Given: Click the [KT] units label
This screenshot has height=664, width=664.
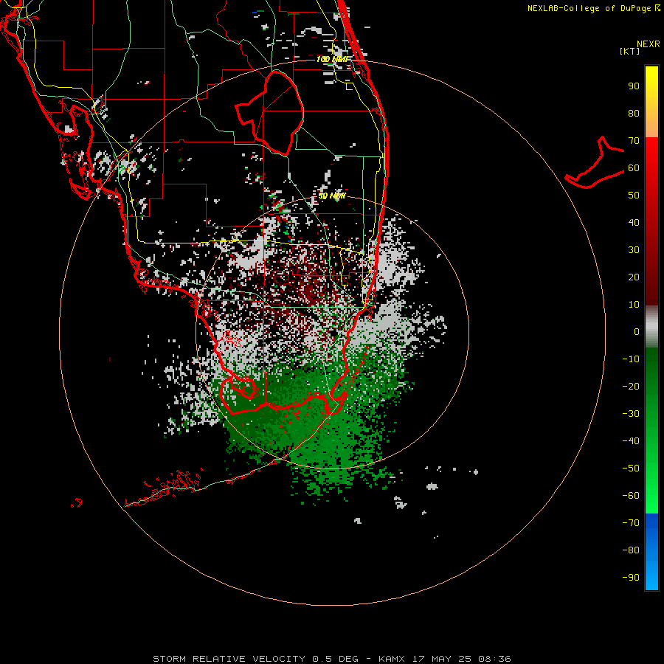Looking at the screenshot, I should [x=629, y=51].
